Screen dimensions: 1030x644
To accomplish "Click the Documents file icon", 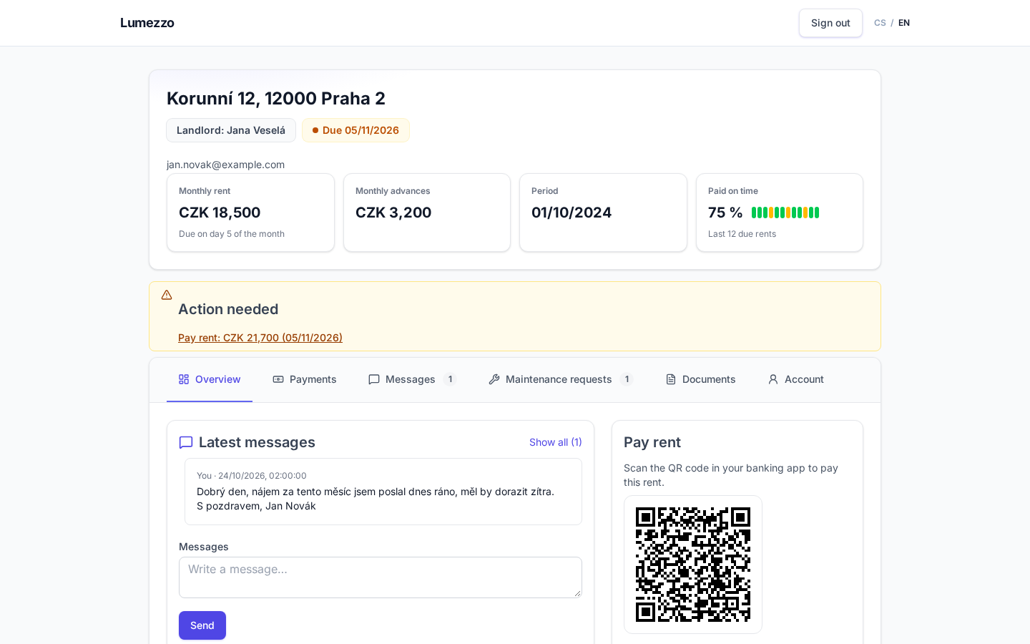I will click(x=671, y=379).
